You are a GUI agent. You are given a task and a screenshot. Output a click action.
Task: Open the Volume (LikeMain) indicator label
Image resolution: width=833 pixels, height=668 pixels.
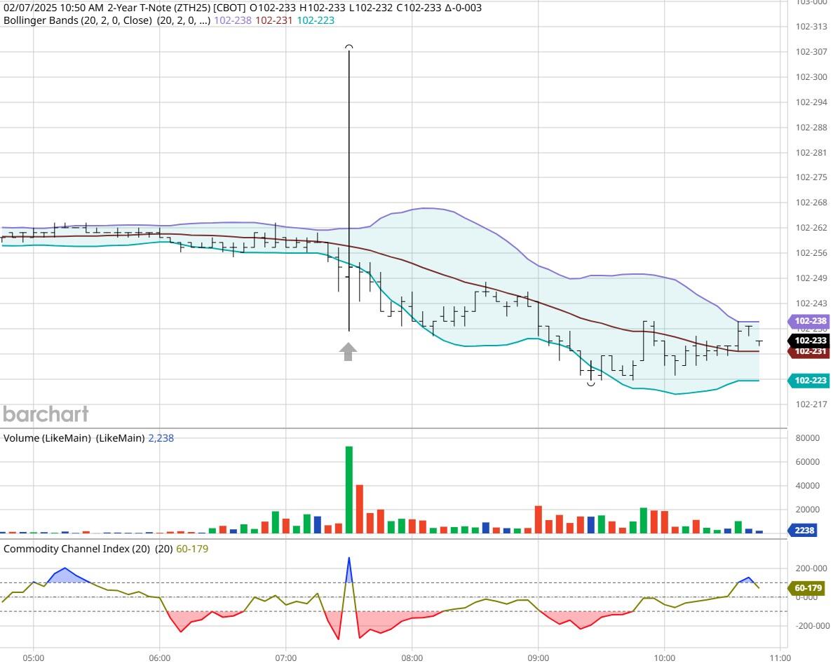(x=74, y=438)
